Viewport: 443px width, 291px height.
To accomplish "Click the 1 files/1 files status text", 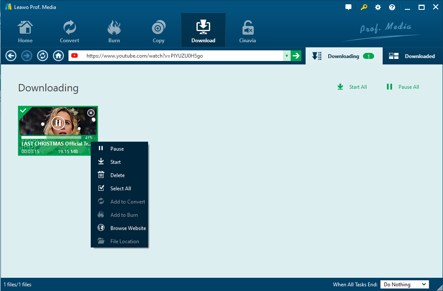I will pyautogui.click(x=18, y=285).
